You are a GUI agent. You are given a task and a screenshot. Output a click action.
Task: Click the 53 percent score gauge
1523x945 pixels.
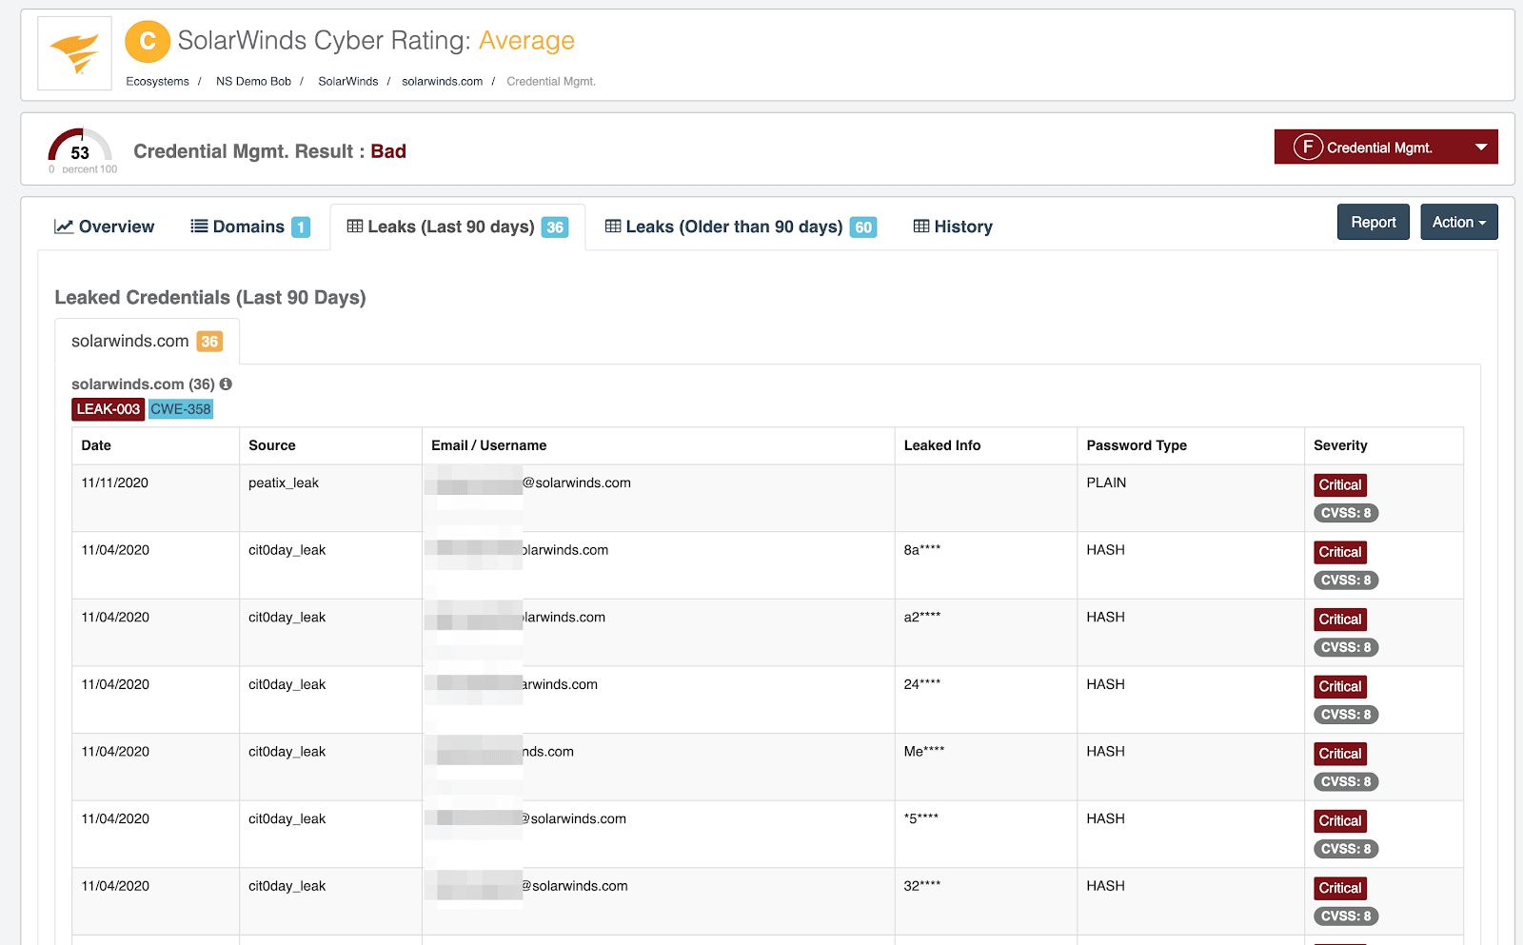(x=80, y=149)
